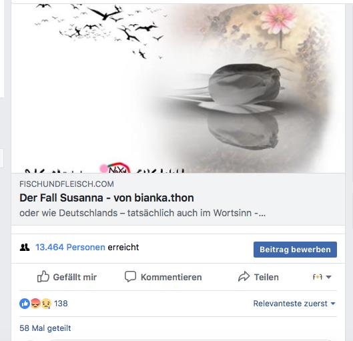Click the blue like reaction icon
353x341 pixels.
pos(25,304)
